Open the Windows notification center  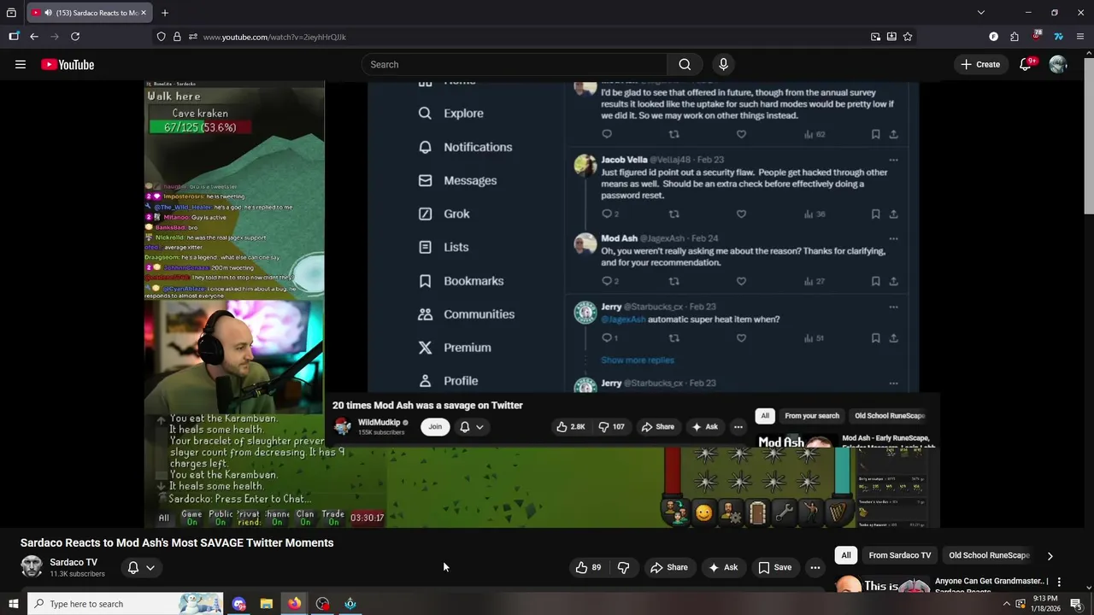tap(1076, 604)
